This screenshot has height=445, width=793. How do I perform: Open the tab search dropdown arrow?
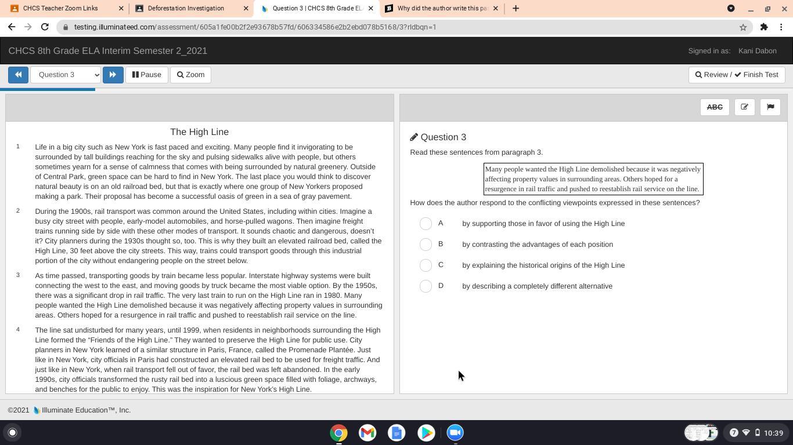[731, 8]
